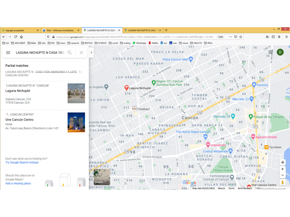Click the Costco Wholesale map pin
The width and height of the screenshot is (290, 217).
pos(230,151)
